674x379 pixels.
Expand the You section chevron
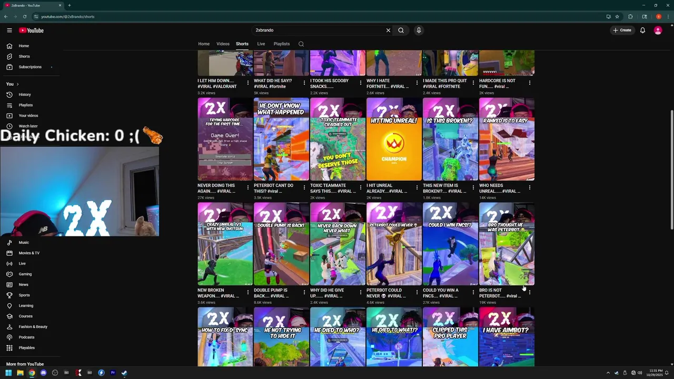pos(17,84)
